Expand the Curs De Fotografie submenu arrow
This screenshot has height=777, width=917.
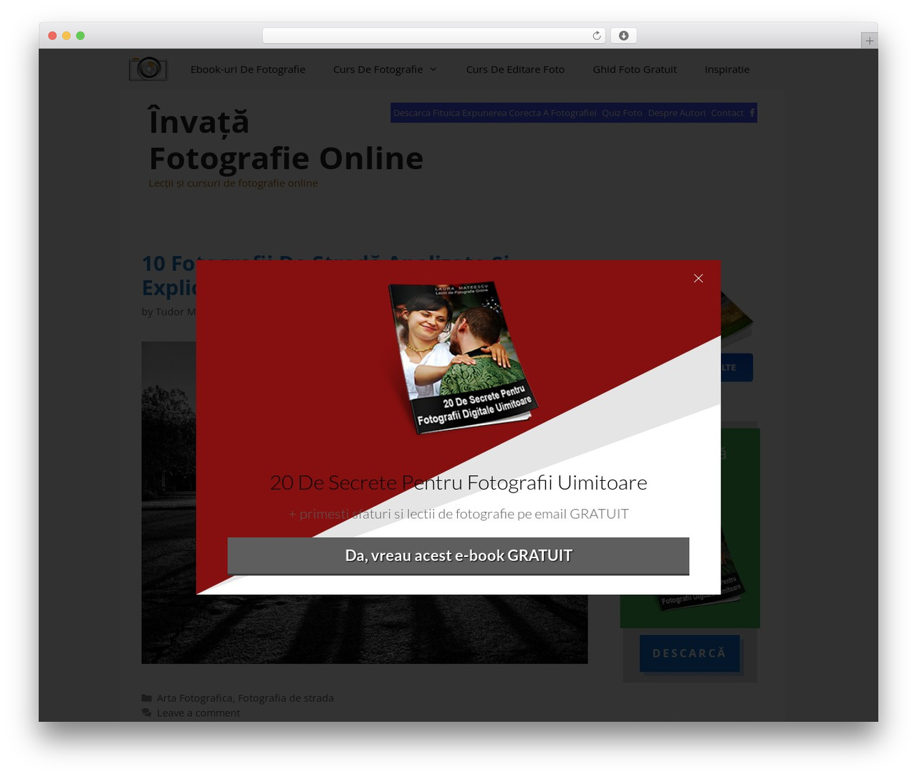pos(433,70)
